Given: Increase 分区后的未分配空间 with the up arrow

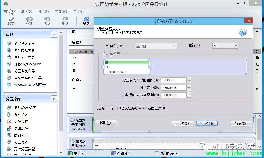Looking at the screenshot, I should tap(189, 94).
